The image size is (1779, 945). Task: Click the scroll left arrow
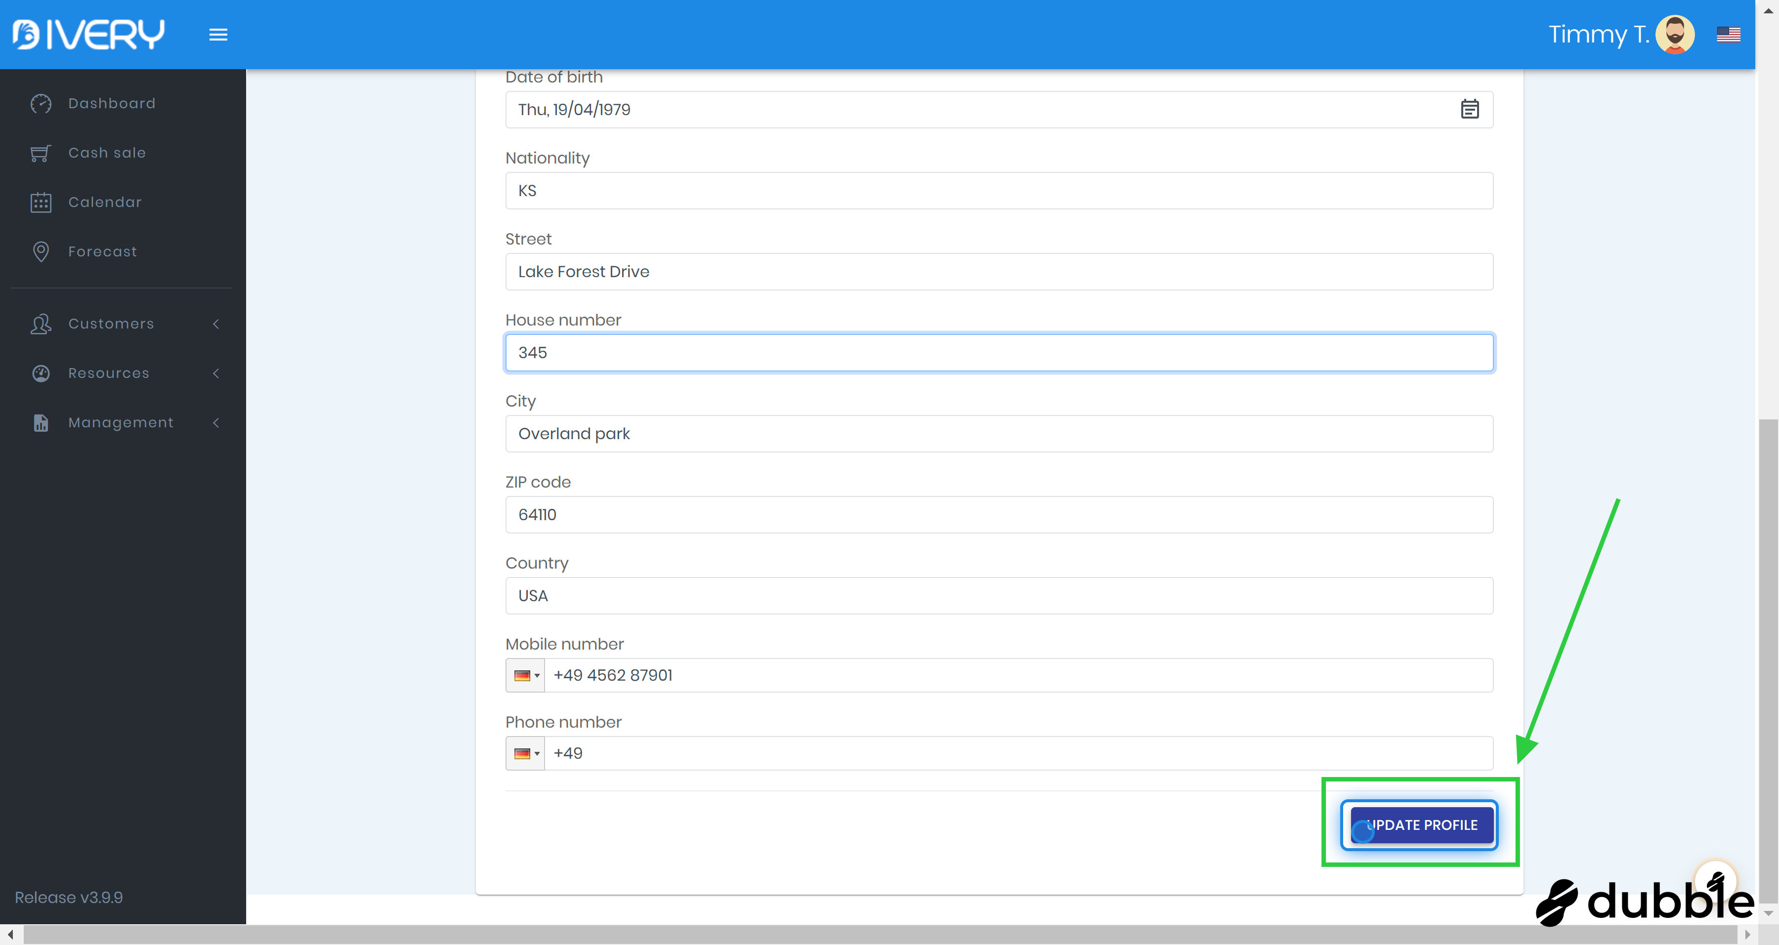click(10, 935)
